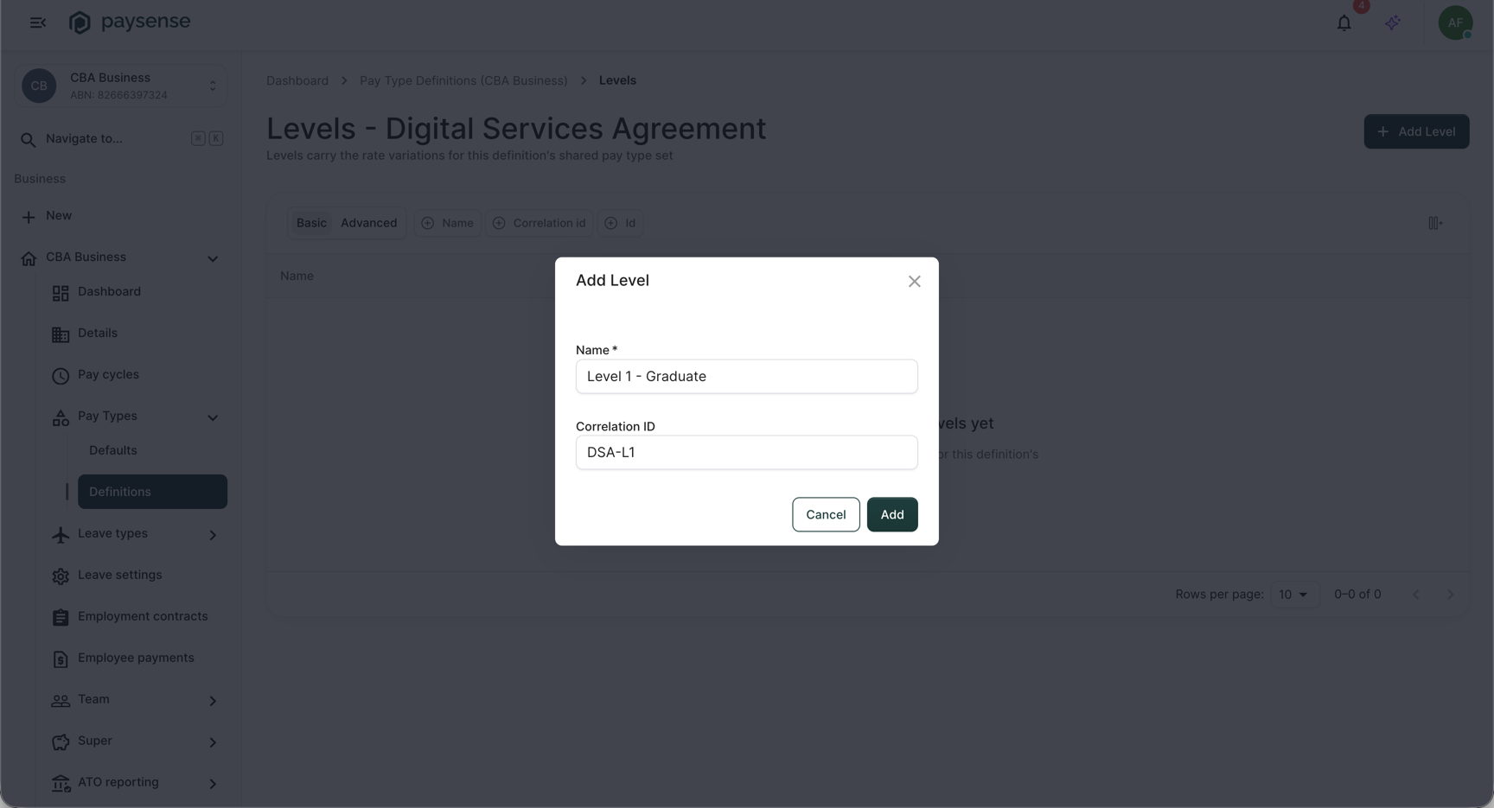Click the Team people icon
Screen dimensions: 1494x808
pyautogui.click(x=61, y=701)
